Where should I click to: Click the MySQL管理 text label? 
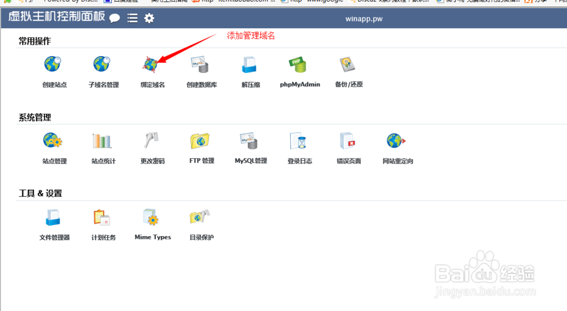click(251, 161)
